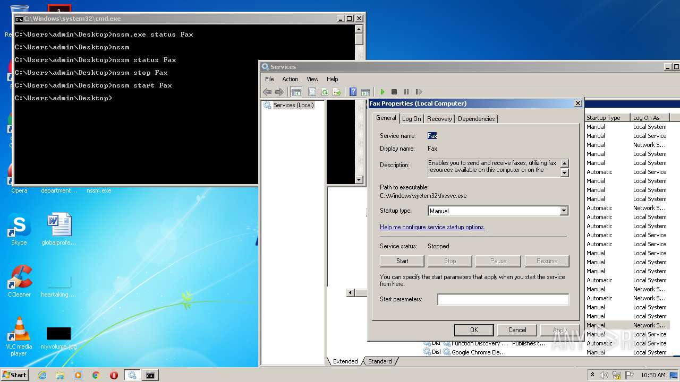The height and width of the screenshot is (382, 680).
Task: Switch to cmd.exe taskbar button
Action: pyautogui.click(x=150, y=375)
